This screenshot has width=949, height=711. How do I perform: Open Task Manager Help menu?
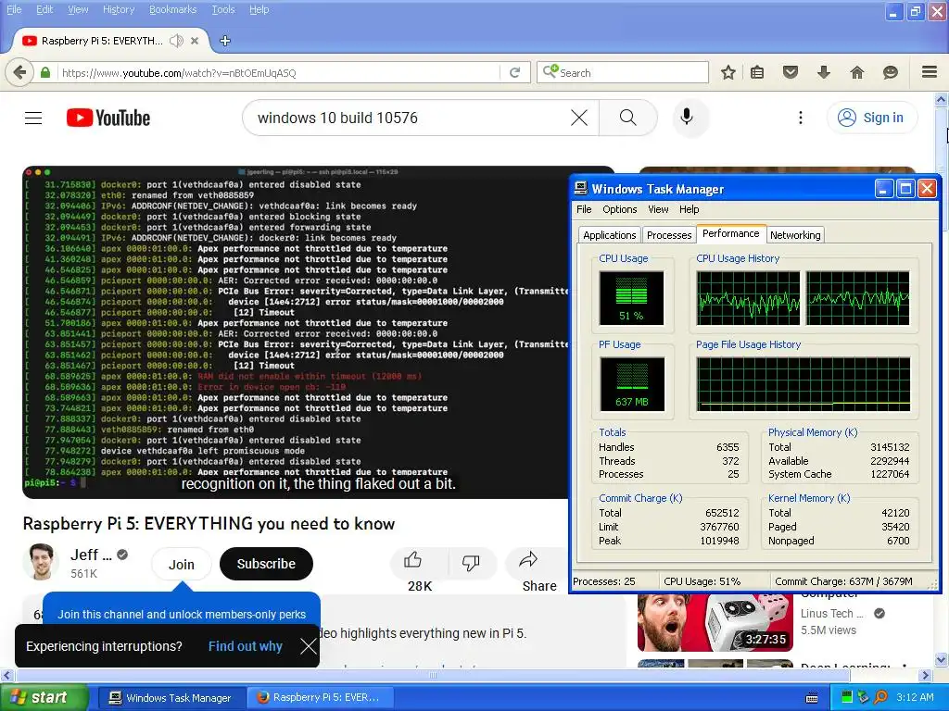tap(689, 209)
